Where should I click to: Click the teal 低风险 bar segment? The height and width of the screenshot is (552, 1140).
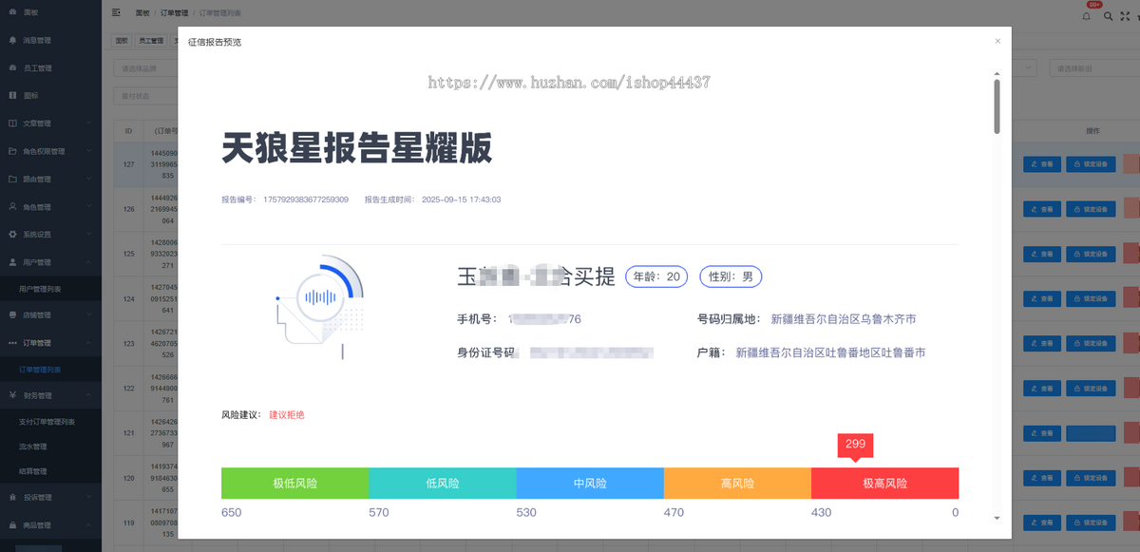(x=443, y=483)
